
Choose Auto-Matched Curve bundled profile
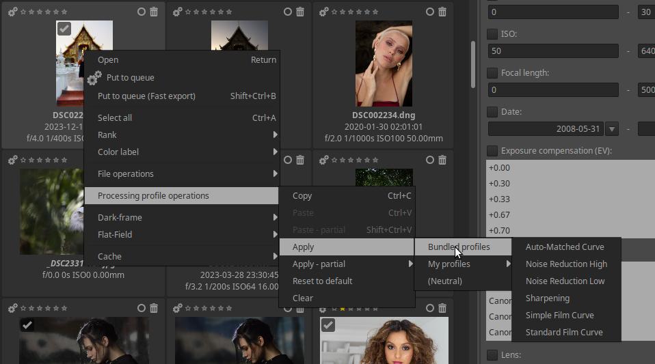(564, 247)
